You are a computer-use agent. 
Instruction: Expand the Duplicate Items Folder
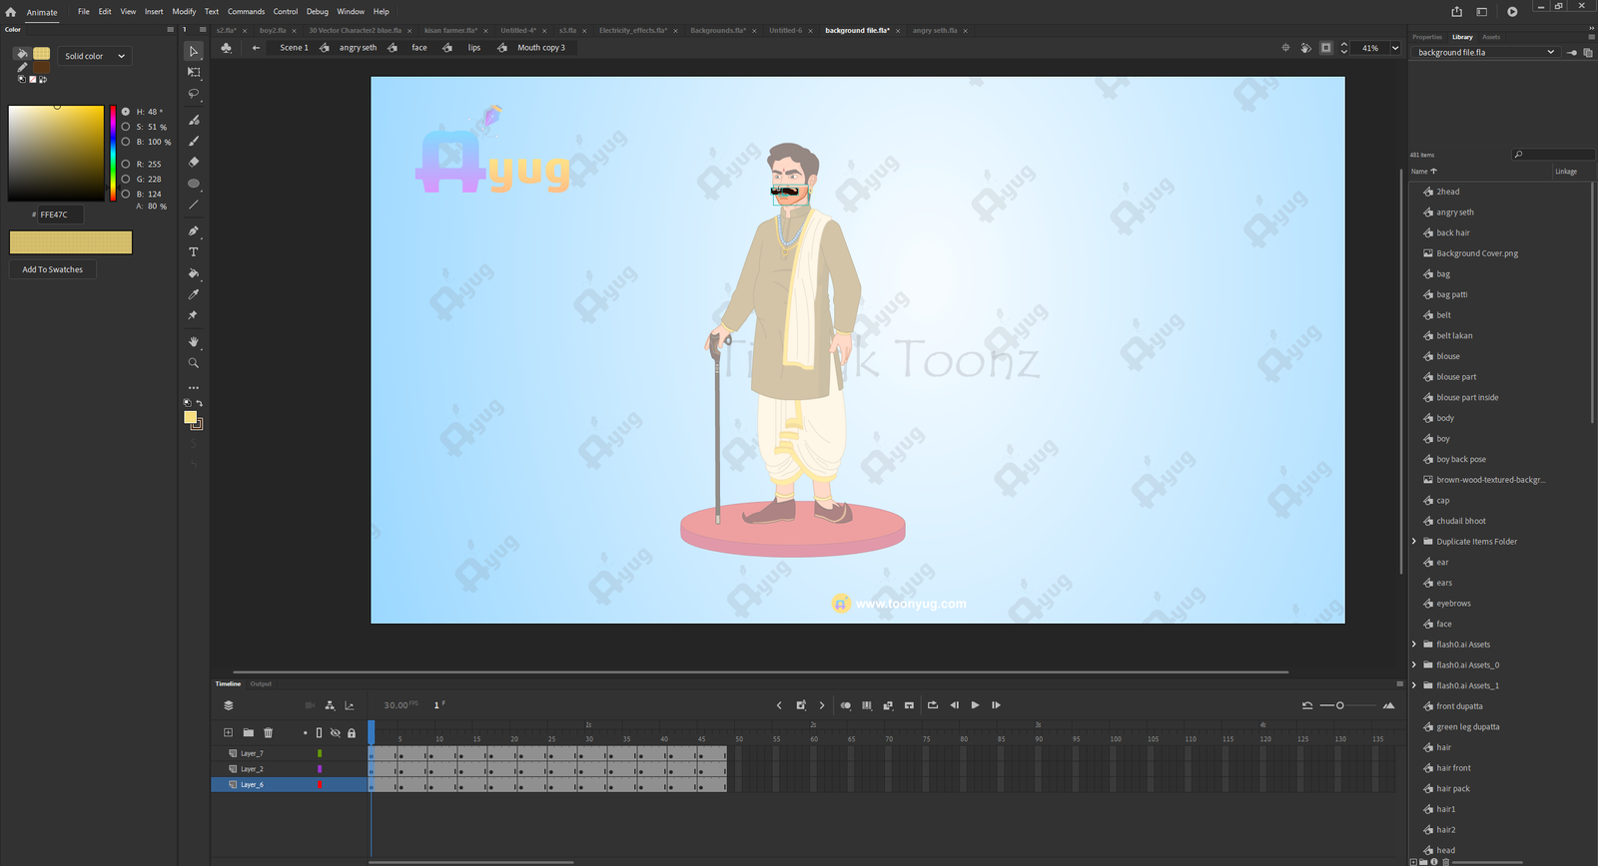[1414, 542]
